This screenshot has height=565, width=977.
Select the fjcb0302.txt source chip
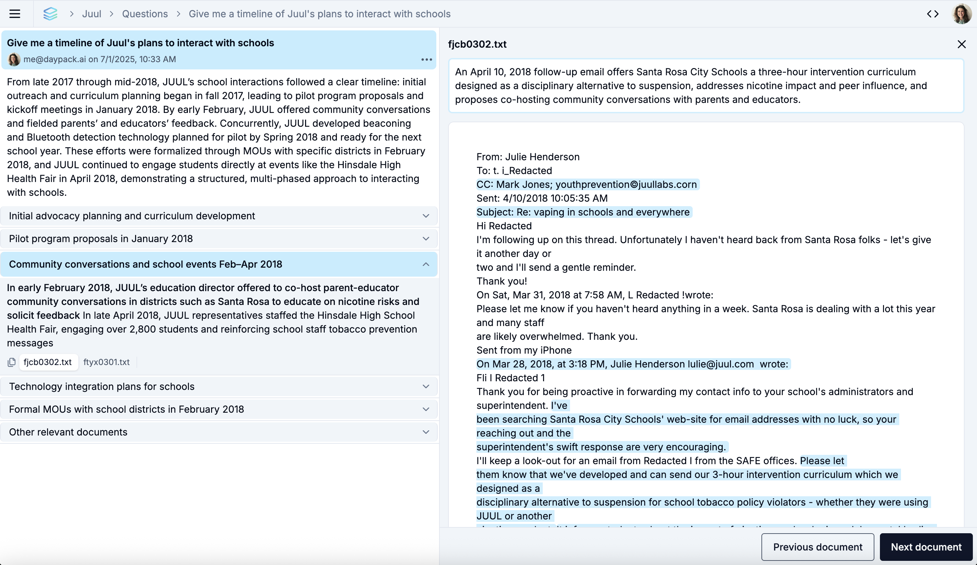pyautogui.click(x=48, y=362)
